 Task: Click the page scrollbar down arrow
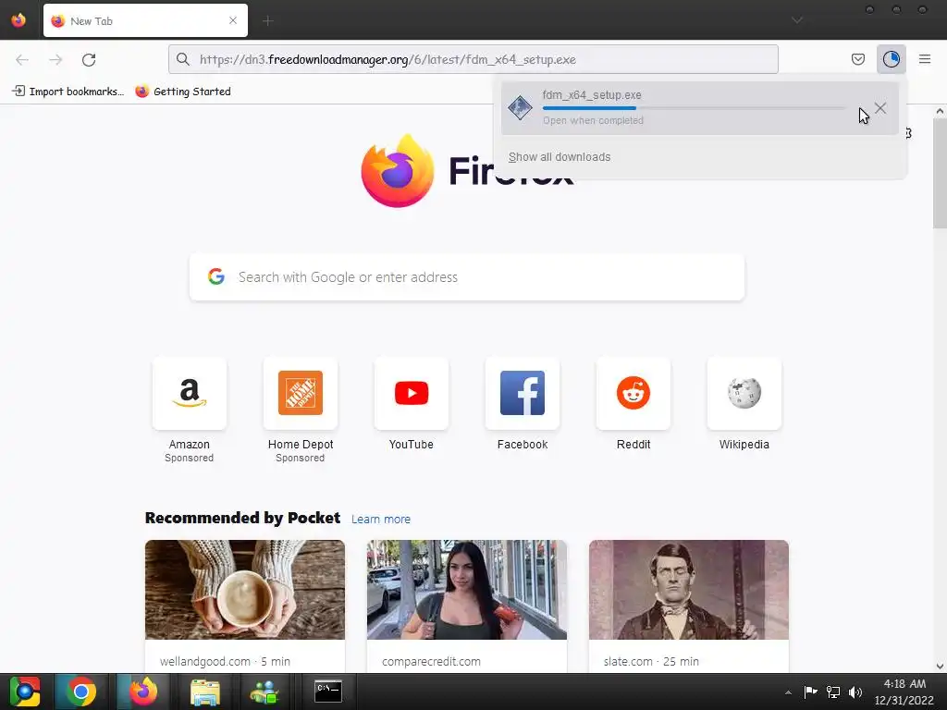(x=940, y=667)
